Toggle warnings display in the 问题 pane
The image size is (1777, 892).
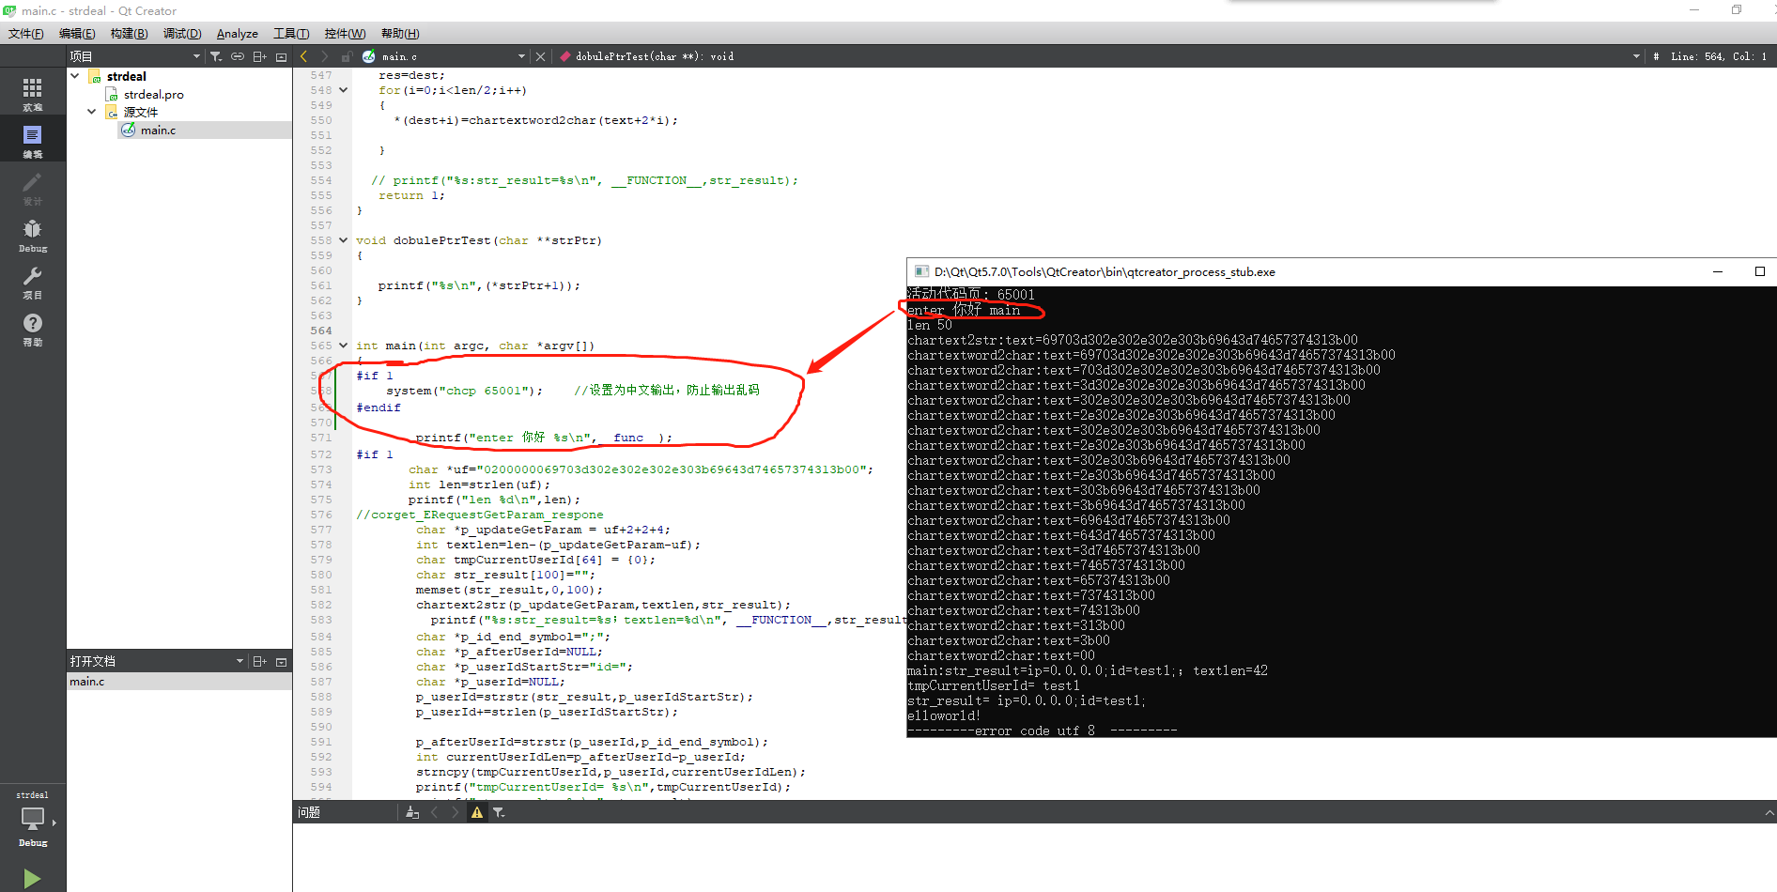[x=477, y=811]
